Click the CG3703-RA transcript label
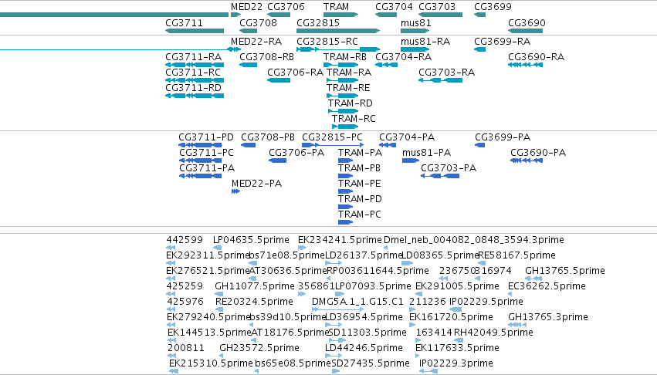 pyautogui.click(x=447, y=73)
